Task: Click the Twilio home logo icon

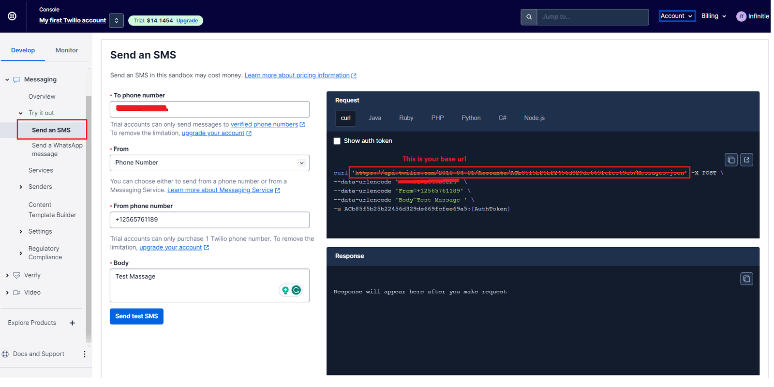Action: (x=12, y=16)
